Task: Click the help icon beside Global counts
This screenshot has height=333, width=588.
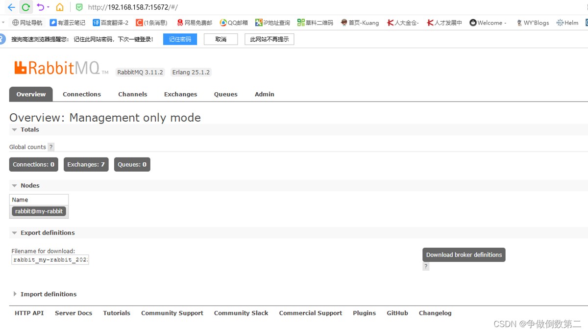Action: [x=51, y=147]
